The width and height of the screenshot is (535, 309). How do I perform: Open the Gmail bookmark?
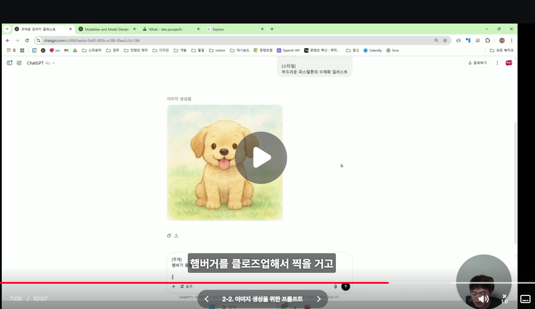tap(66, 50)
